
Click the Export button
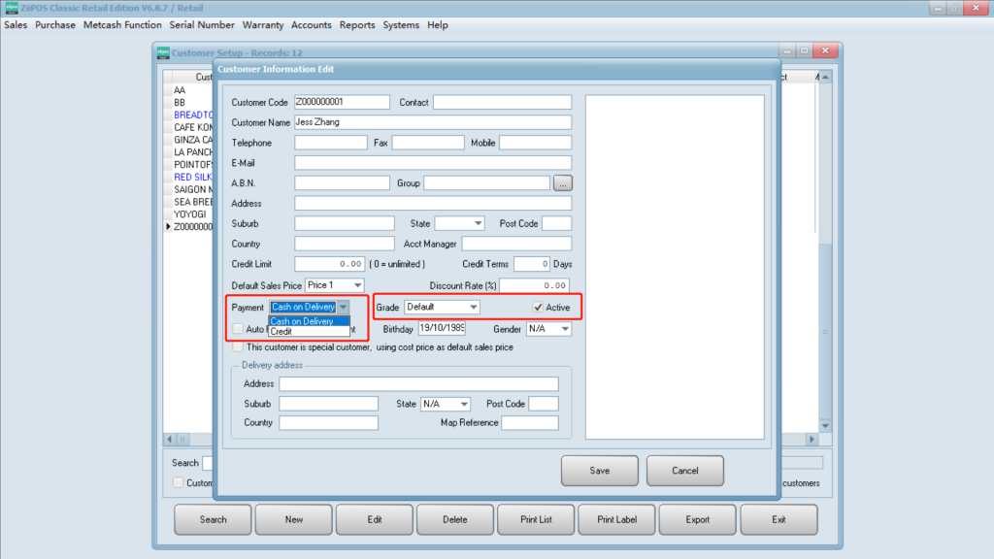tap(698, 519)
